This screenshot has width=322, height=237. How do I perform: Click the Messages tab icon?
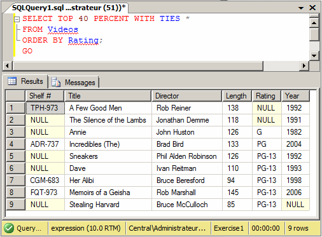[x=56, y=82]
